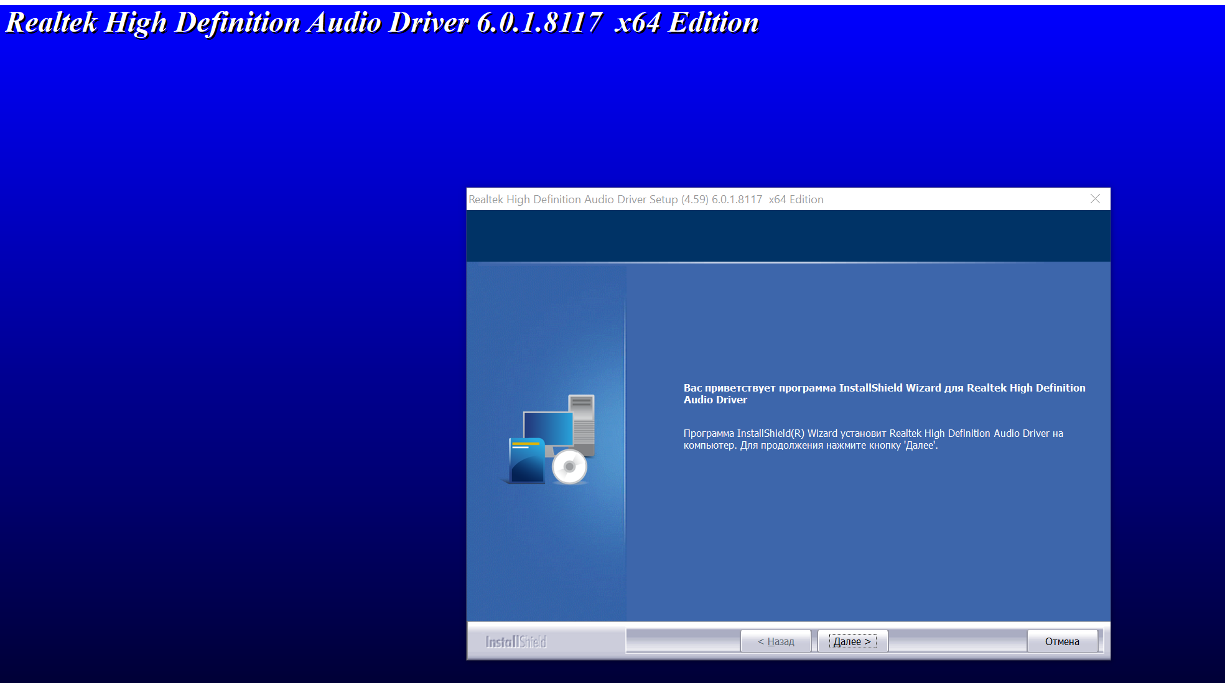Viewport: 1225px width, 683px height.
Task: Click the Далее > button to continue
Action: click(x=852, y=641)
